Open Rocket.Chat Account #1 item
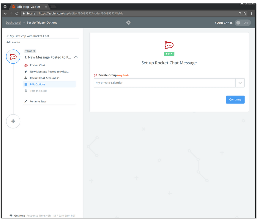 [x=45, y=78]
